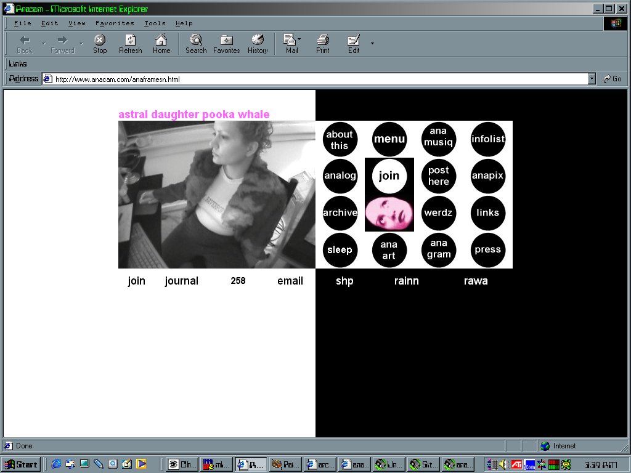Open the journal link below photo

pyautogui.click(x=181, y=281)
